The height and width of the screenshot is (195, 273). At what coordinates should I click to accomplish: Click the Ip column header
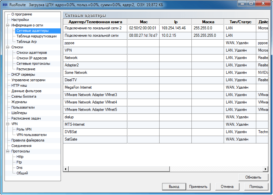(176, 22)
